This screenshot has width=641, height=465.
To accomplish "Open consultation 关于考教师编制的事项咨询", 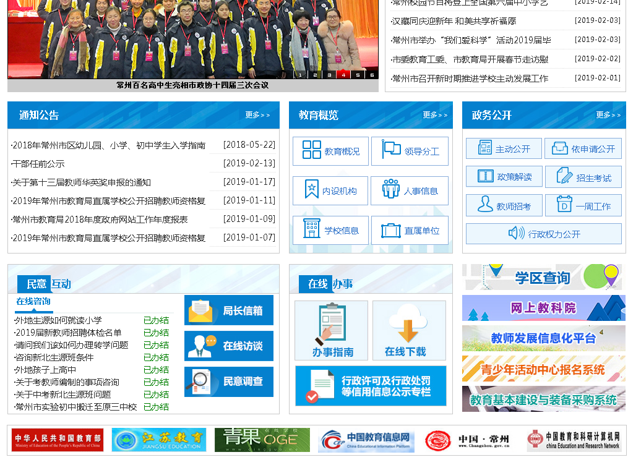I will (x=66, y=382).
